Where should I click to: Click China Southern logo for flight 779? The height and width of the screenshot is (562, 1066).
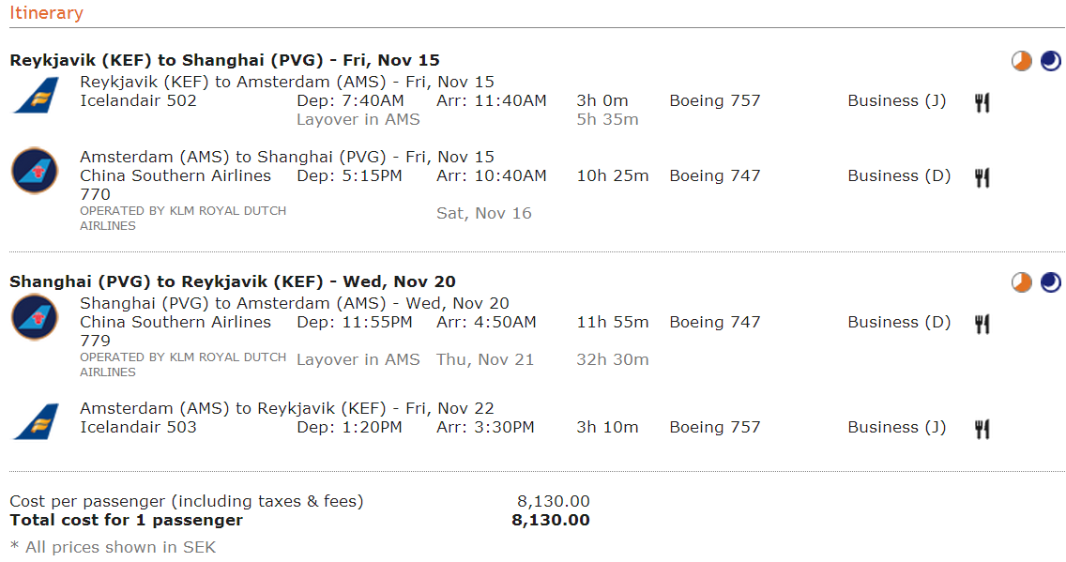pos(35,317)
